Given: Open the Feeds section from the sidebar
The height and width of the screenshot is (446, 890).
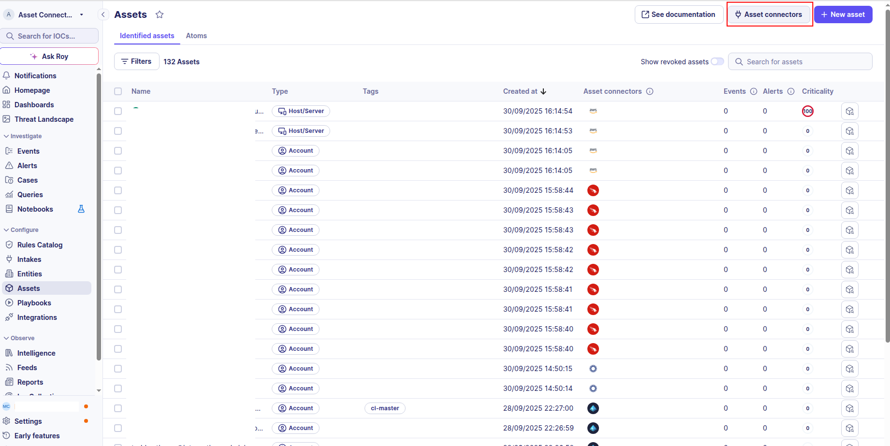Looking at the screenshot, I should point(26,367).
